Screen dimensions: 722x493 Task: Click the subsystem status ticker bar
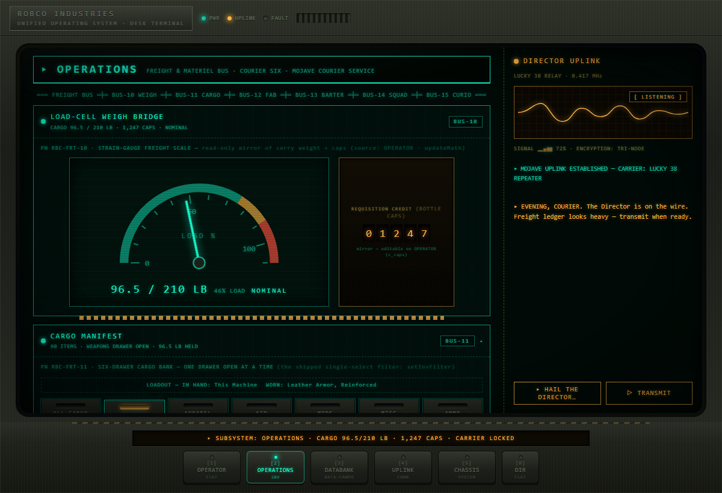pos(361,438)
